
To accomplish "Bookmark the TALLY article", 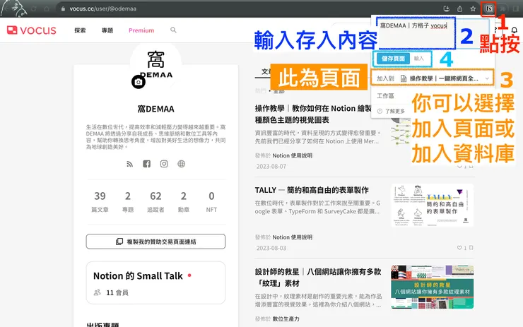I will [x=471, y=248].
